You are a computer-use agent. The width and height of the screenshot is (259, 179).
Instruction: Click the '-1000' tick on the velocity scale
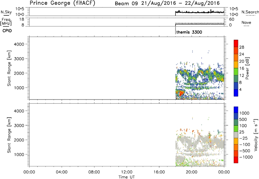pos(246,157)
